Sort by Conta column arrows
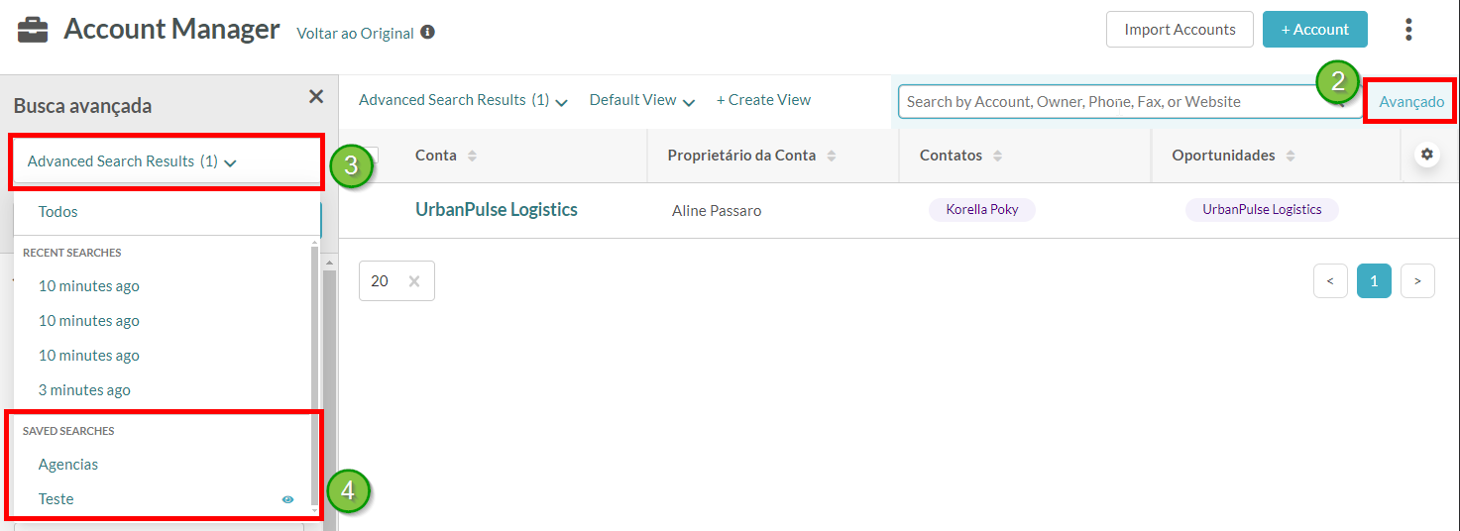The height and width of the screenshot is (531, 1460). (472, 156)
